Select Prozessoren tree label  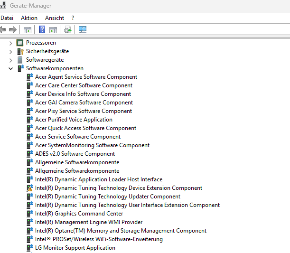41,43
